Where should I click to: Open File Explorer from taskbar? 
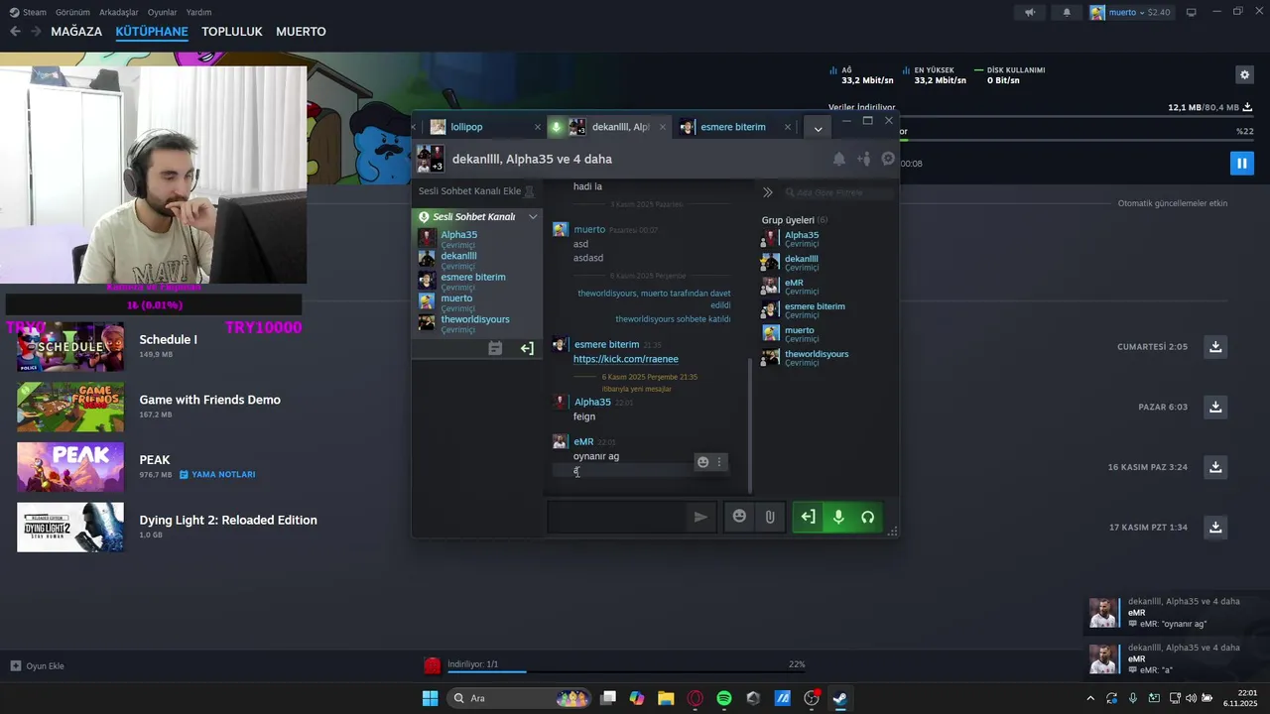[666, 698]
